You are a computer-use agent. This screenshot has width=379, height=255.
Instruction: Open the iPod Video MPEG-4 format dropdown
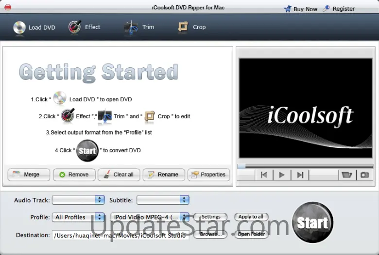[150, 217]
